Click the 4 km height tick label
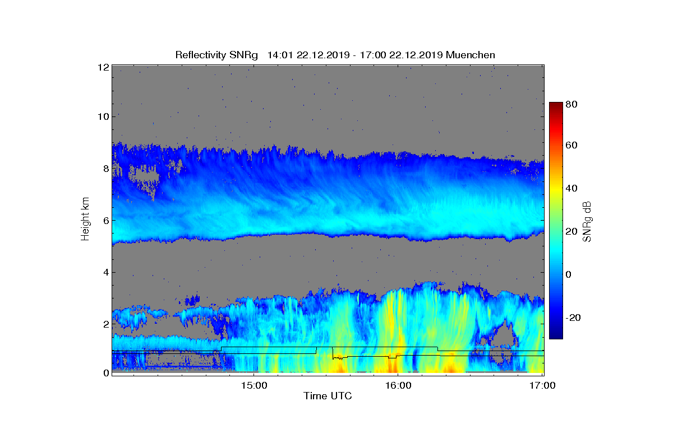The width and height of the screenshot is (673, 448). 105,272
